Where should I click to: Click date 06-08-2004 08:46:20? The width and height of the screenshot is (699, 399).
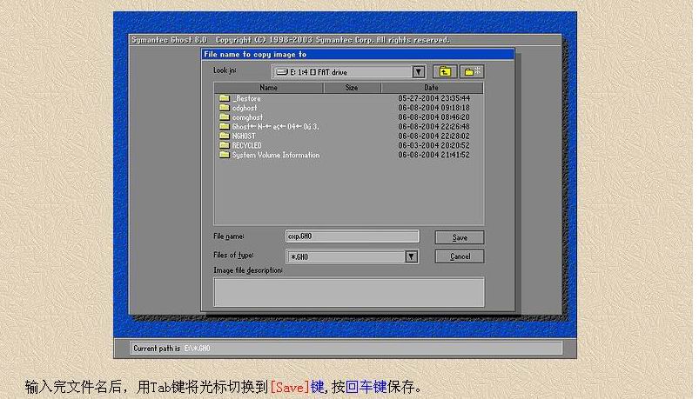(x=434, y=117)
